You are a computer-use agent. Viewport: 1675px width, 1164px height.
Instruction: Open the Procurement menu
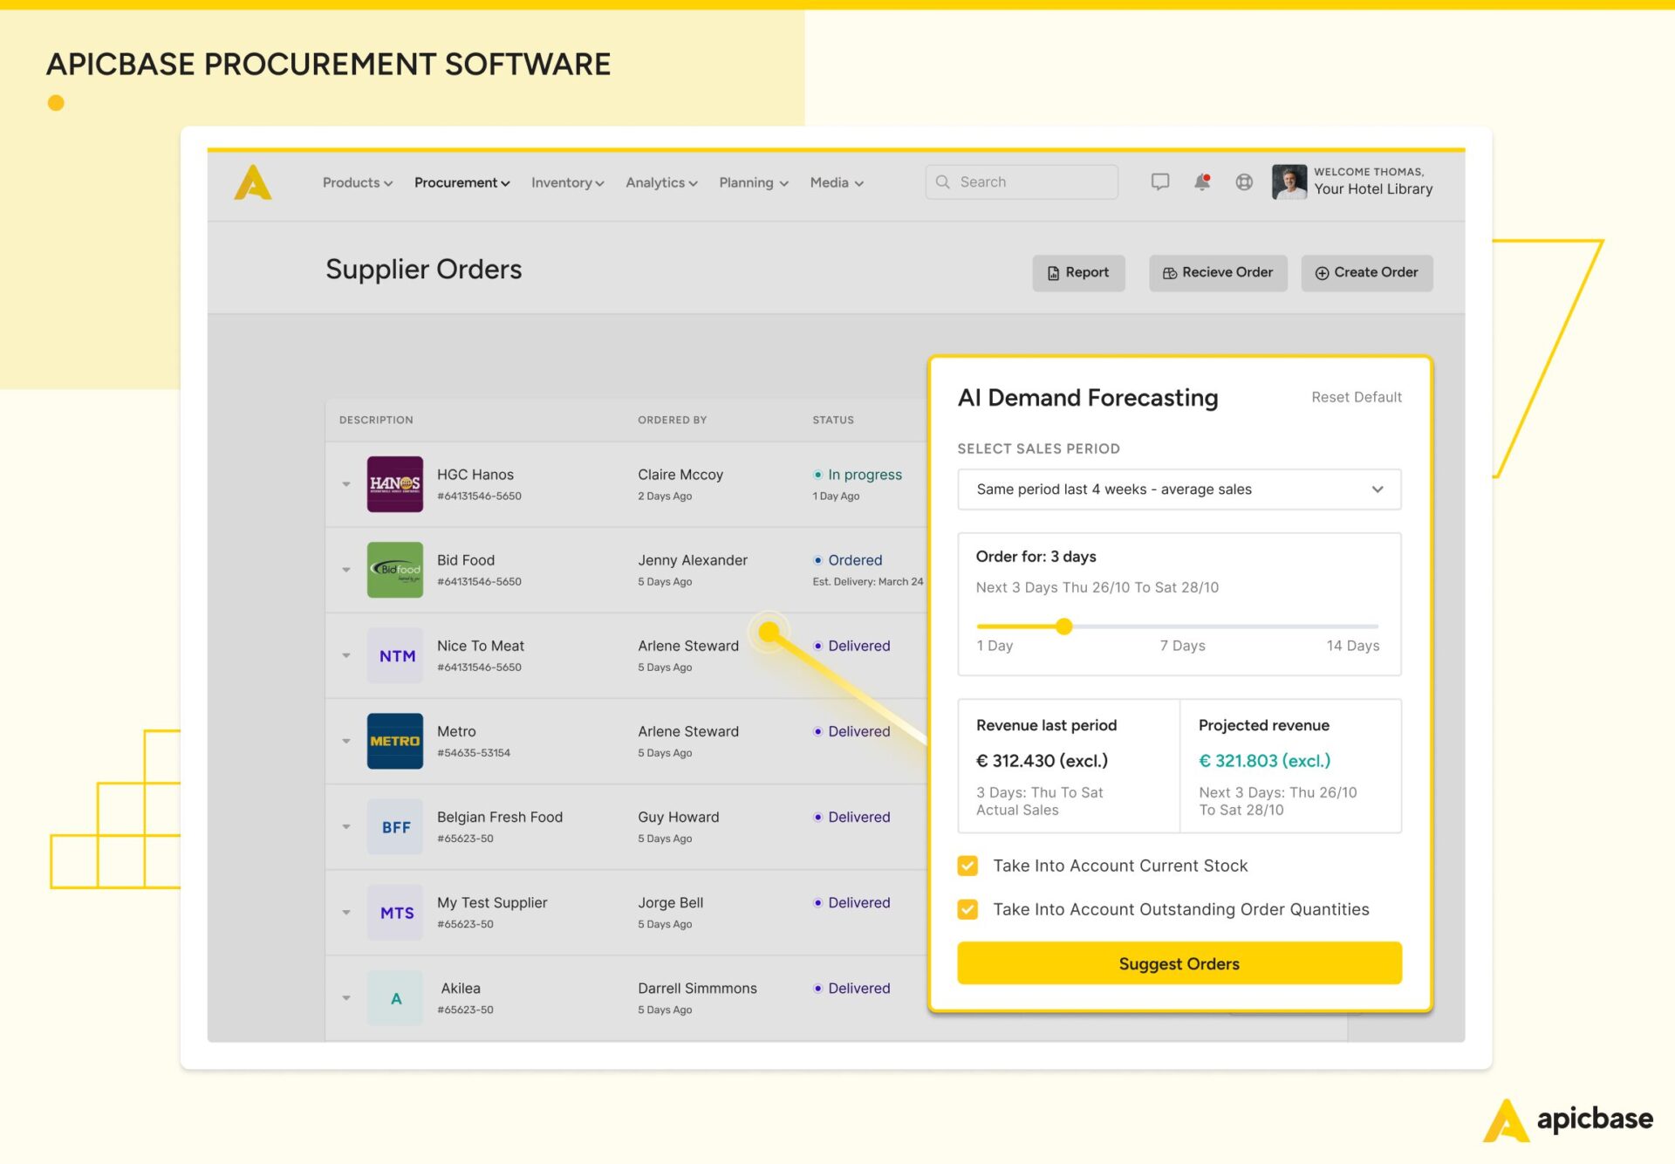pos(461,182)
